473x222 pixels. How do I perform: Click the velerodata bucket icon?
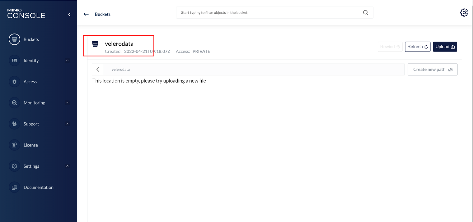point(95,44)
